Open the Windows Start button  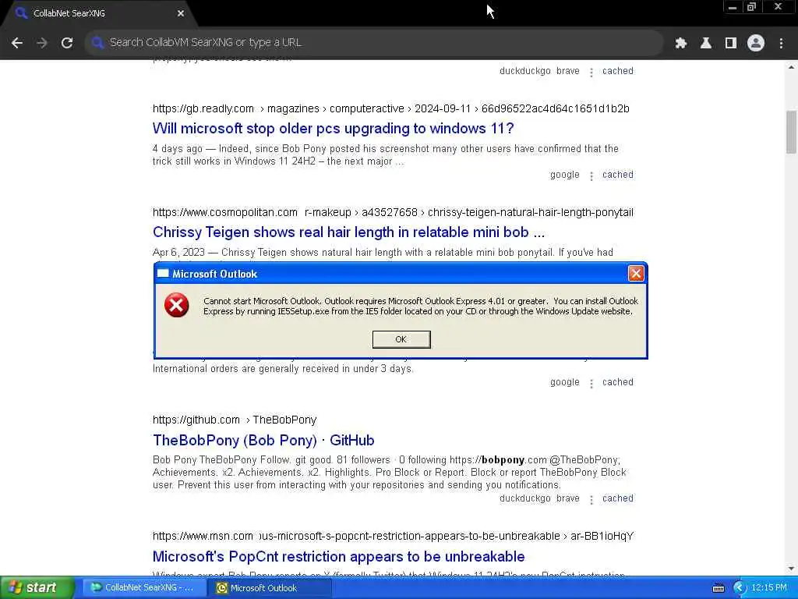pyautogui.click(x=37, y=587)
